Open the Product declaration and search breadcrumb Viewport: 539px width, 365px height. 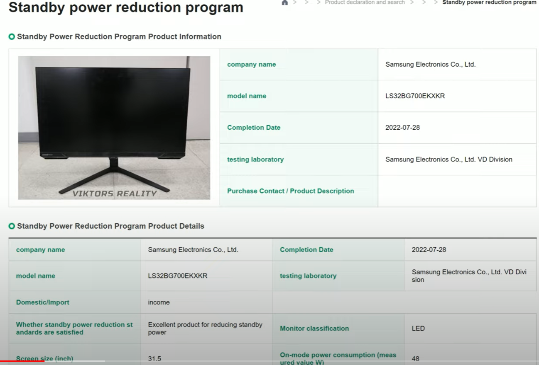click(365, 2)
